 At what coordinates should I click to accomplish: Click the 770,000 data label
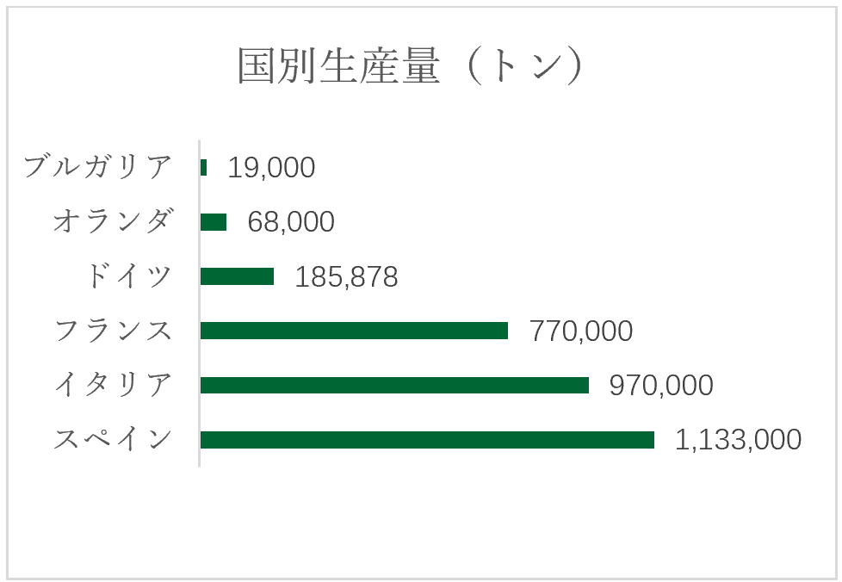point(581,331)
